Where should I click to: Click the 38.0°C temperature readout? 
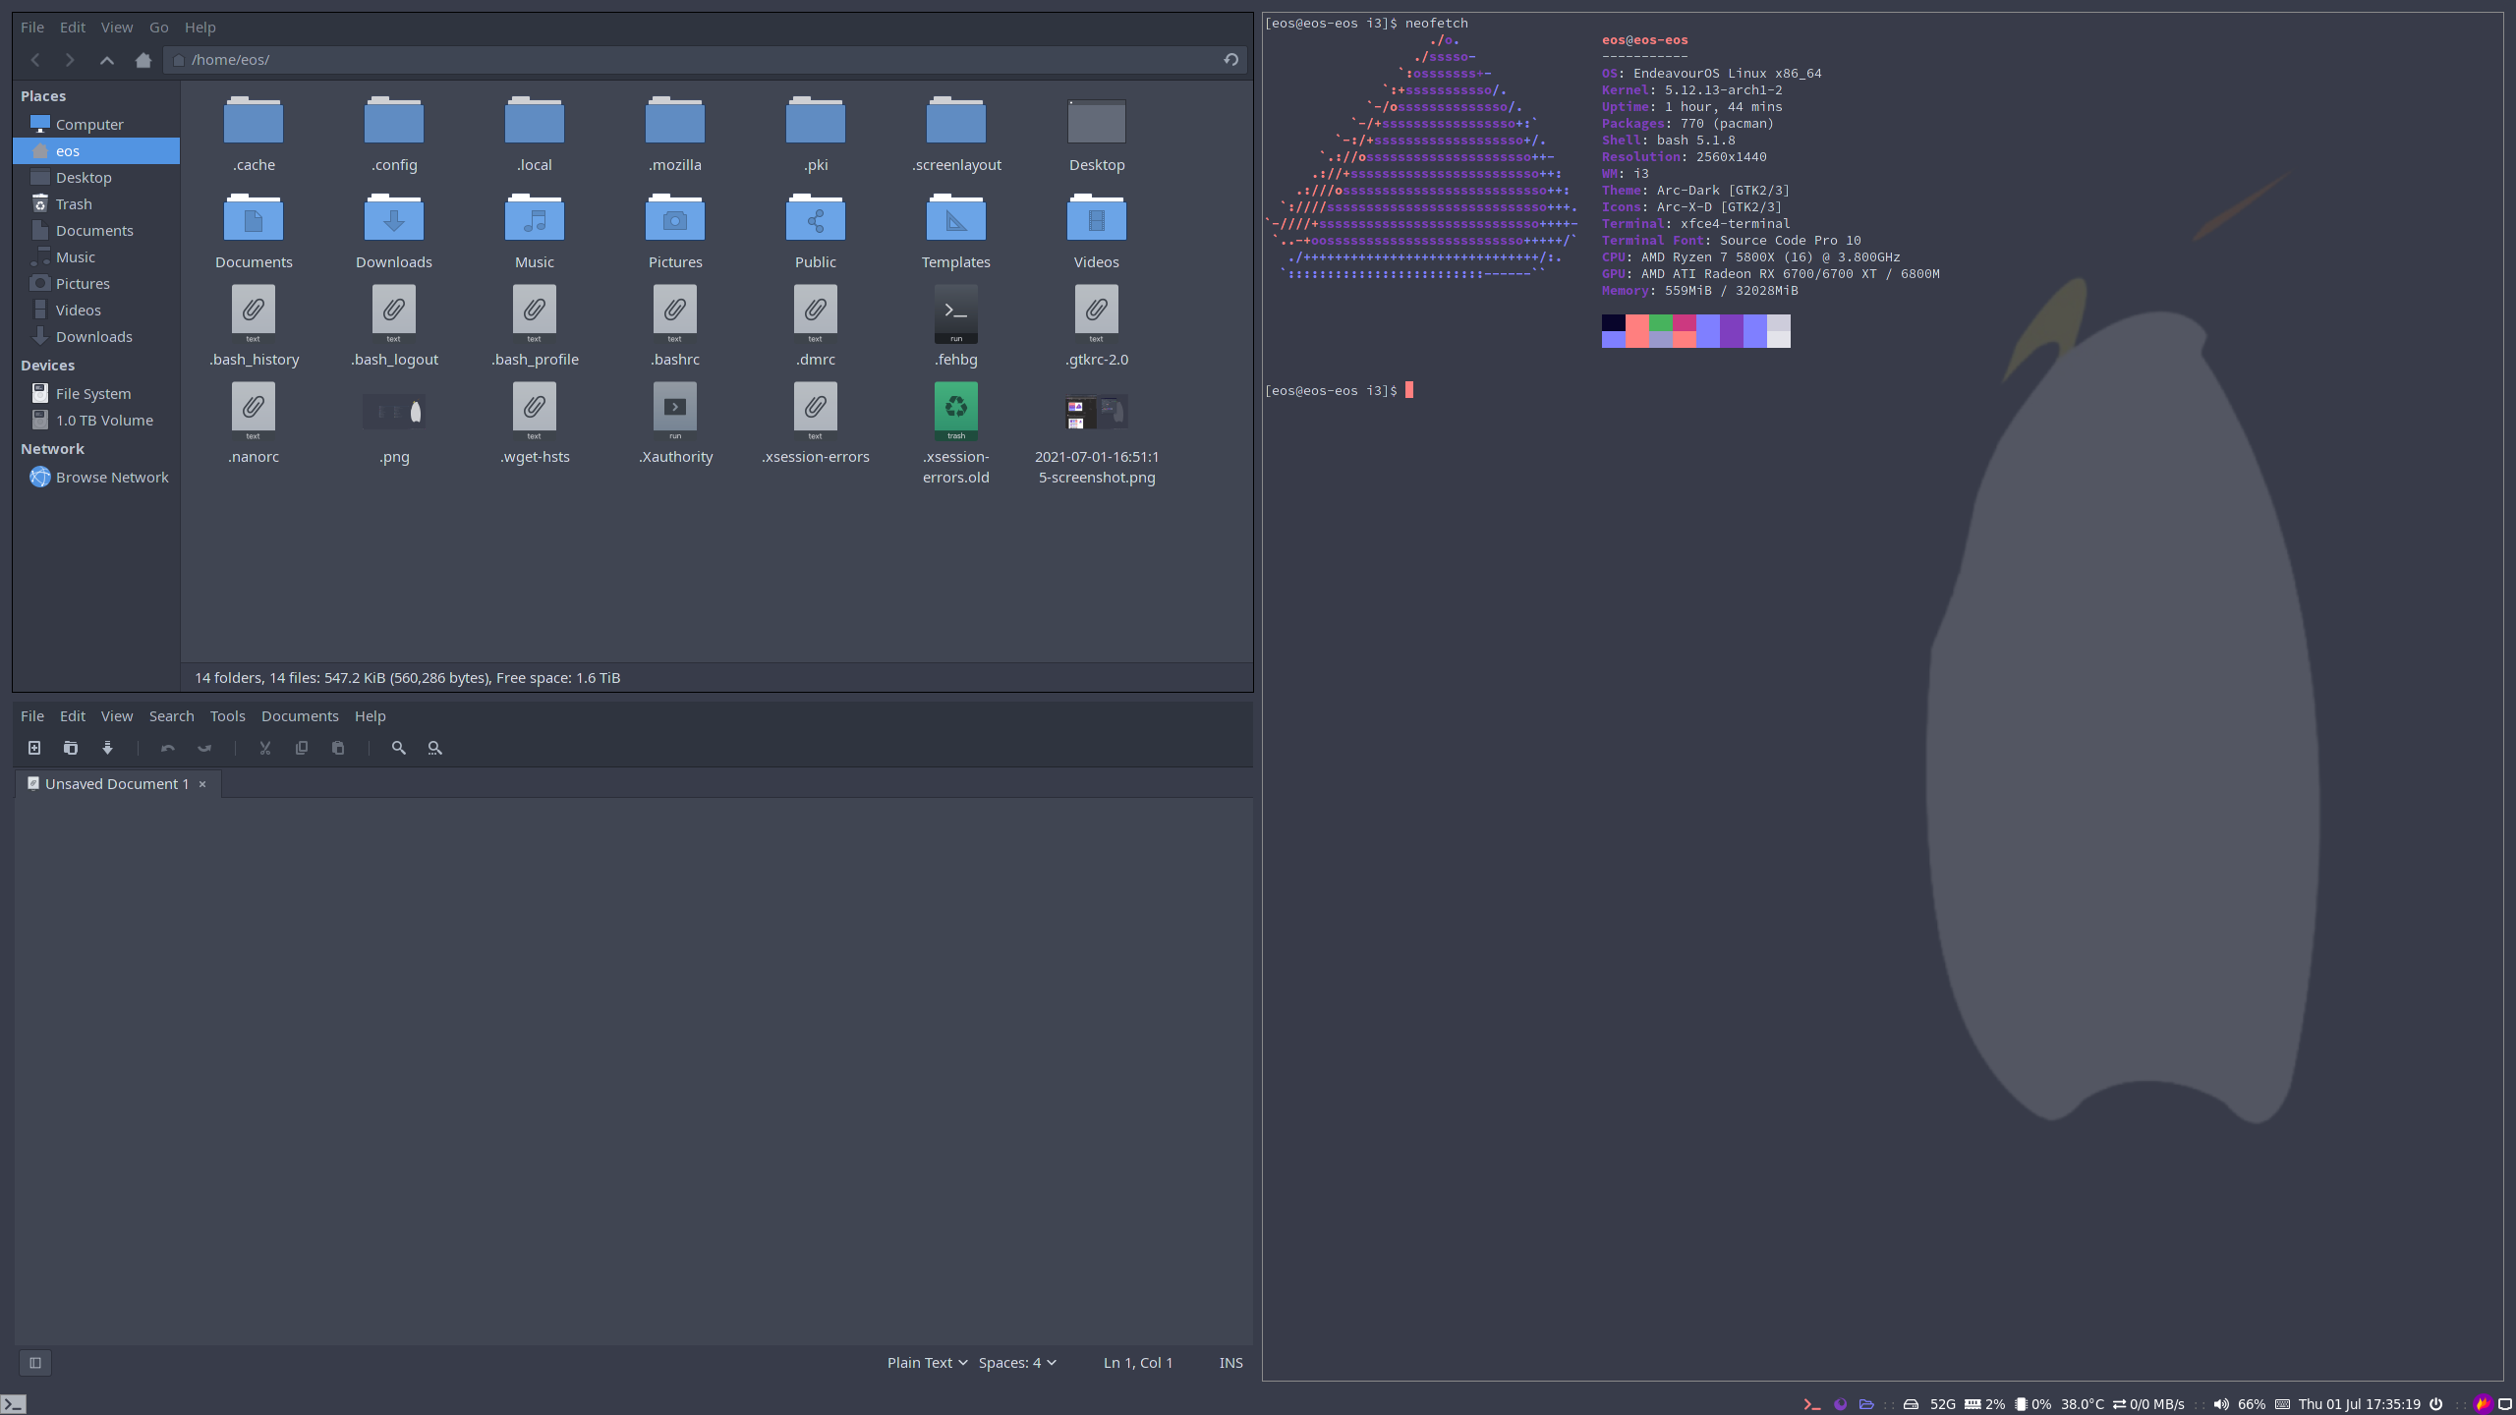2083,1404
